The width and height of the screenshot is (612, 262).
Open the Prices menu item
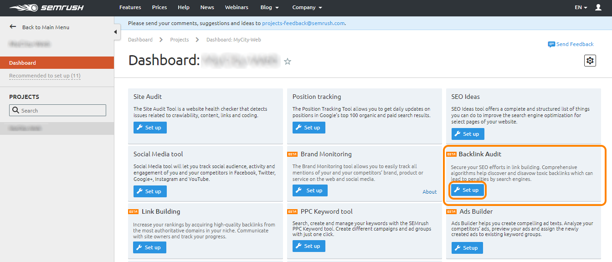pyautogui.click(x=159, y=8)
